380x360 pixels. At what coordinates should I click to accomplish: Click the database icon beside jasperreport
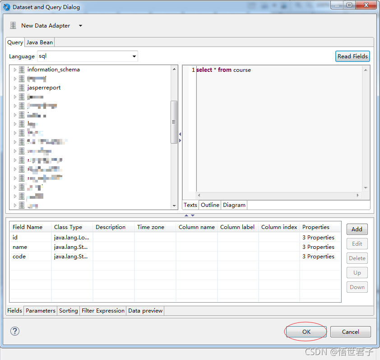pyautogui.click(x=22, y=88)
